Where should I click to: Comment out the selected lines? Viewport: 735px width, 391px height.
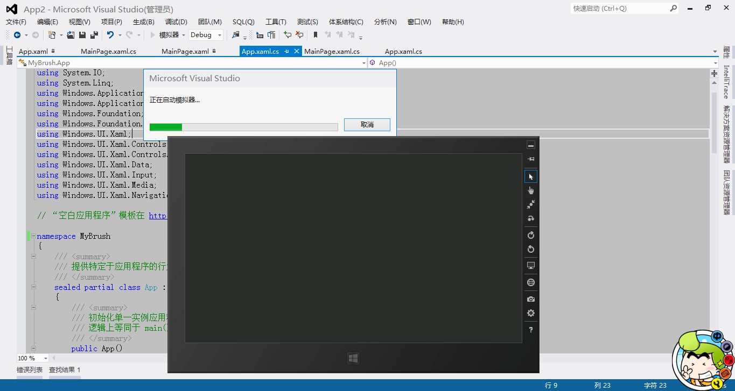(x=288, y=35)
